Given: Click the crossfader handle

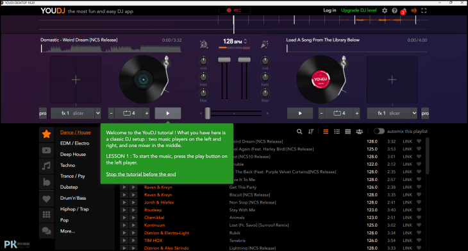Looking at the screenshot, I should (208, 114).
